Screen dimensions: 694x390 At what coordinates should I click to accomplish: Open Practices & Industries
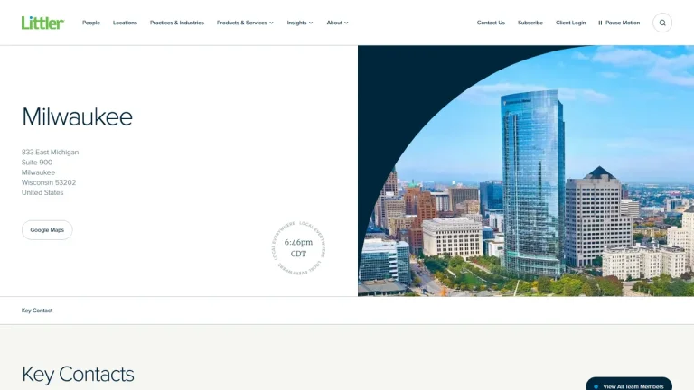point(177,23)
